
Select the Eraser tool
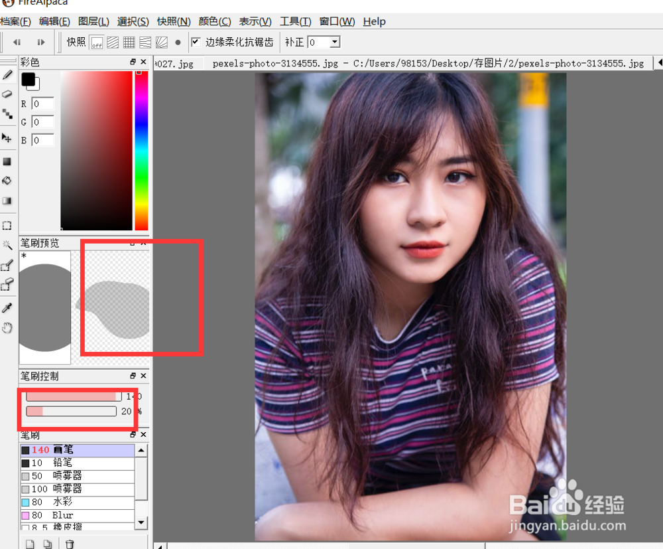pos(7,94)
